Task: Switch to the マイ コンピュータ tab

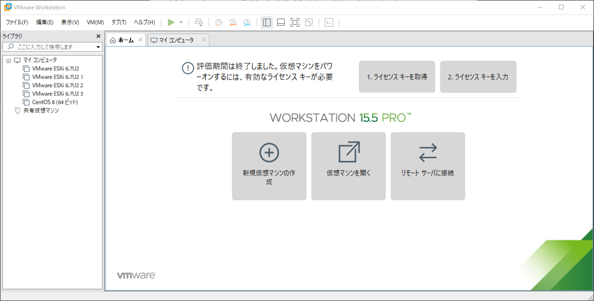Action: pos(178,40)
